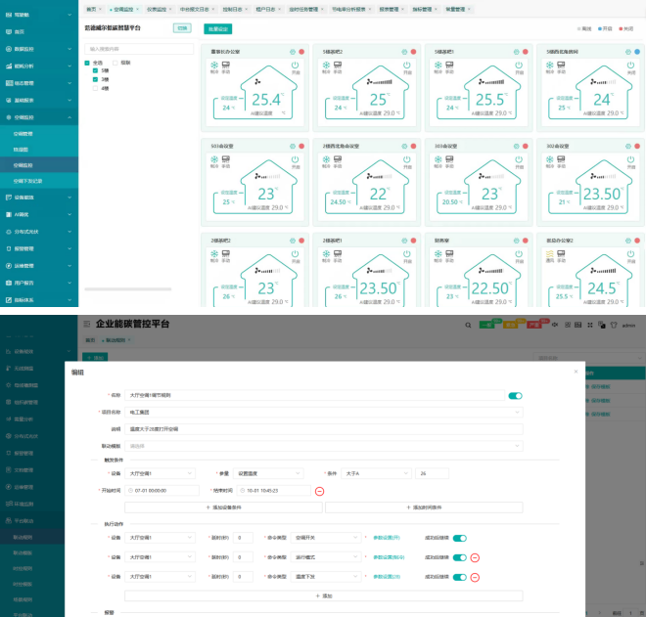Close the 编辑 dialog with the X
This screenshot has height=617, width=646.
(575, 372)
